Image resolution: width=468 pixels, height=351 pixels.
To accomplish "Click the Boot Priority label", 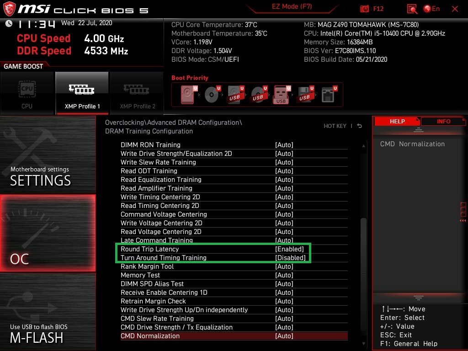I will tap(190, 78).
